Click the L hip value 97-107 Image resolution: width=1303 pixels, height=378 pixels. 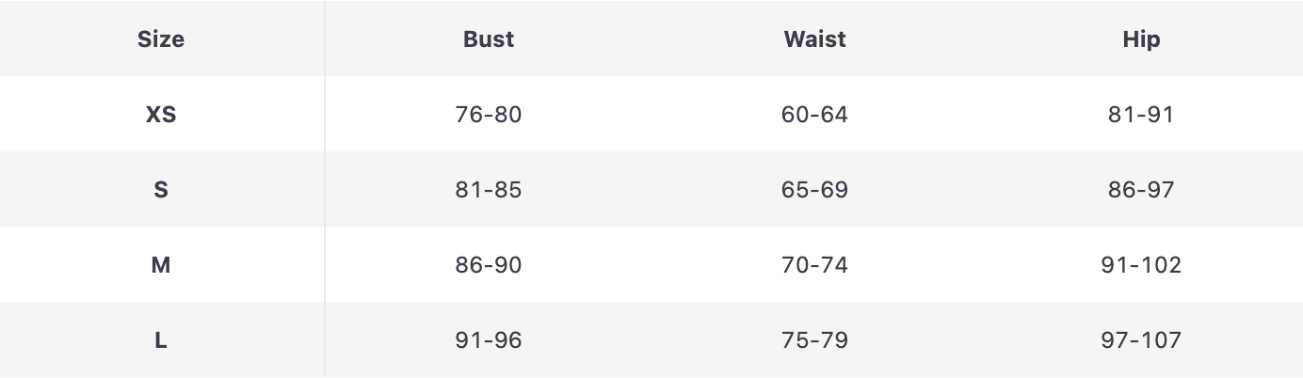point(1141,340)
